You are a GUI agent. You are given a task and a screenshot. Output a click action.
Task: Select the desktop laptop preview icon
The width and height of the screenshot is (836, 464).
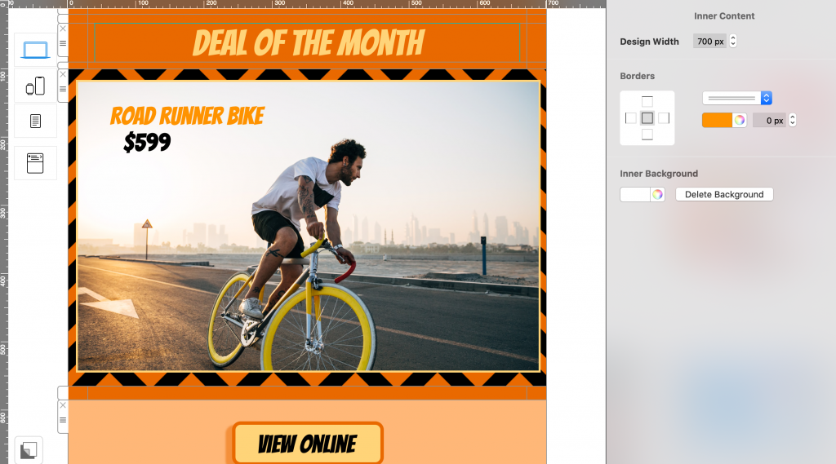tap(35, 50)
